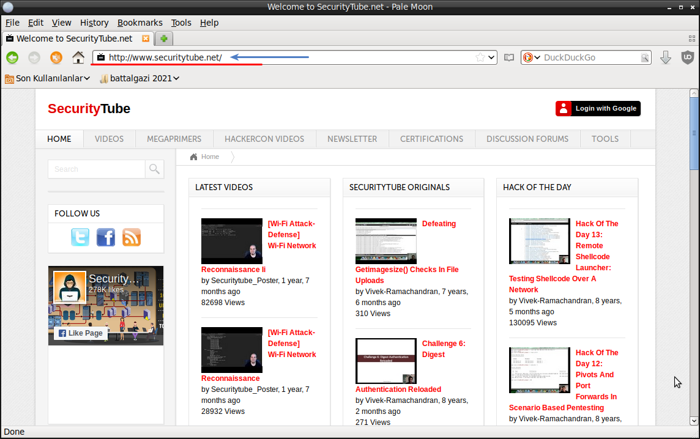Open a new tab with the plus button
Screen dimensions: 700x439
164,39
